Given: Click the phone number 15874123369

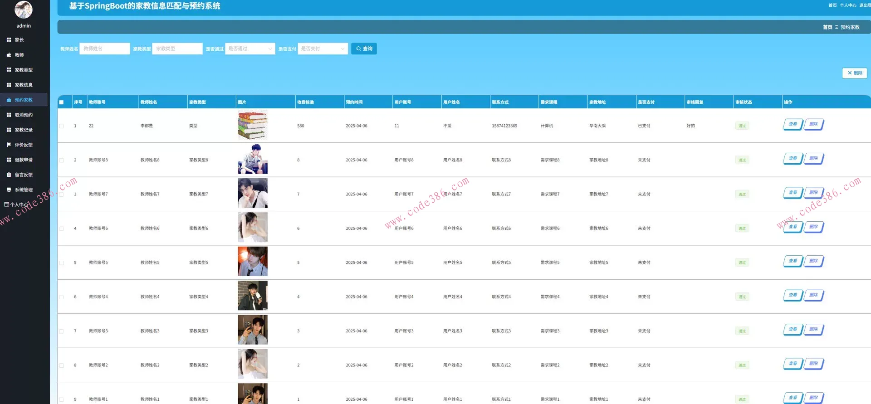Looking at the screenshot, I should point(504,126).
